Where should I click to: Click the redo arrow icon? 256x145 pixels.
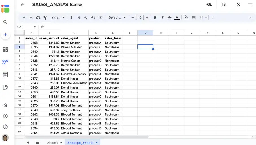pos(31,18)
